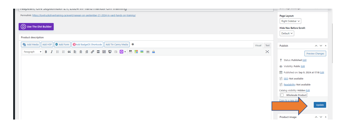The width and height of the screenshot is (362, 139).
Task: Toggle bold formatting in the editor
Action: (46, 52)
